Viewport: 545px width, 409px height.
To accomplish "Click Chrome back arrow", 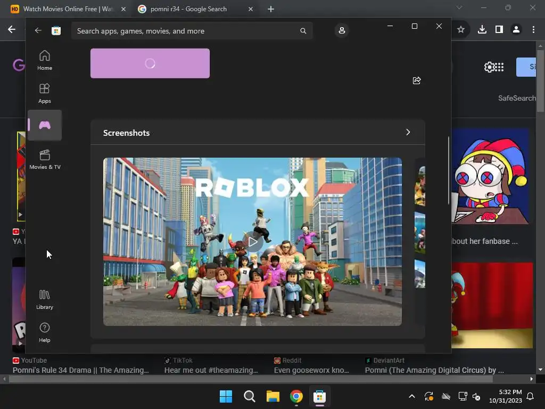I will [x=12, y=30].
